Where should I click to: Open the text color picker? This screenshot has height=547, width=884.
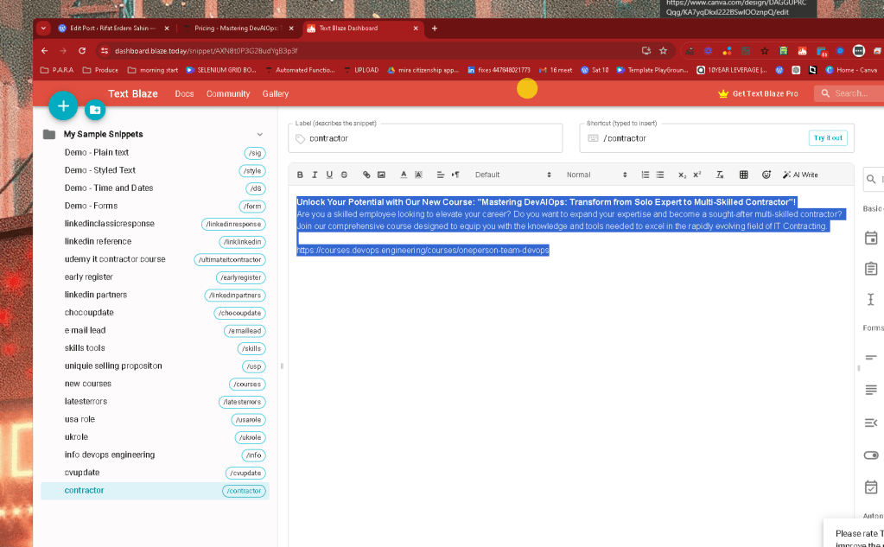point(404,175)
